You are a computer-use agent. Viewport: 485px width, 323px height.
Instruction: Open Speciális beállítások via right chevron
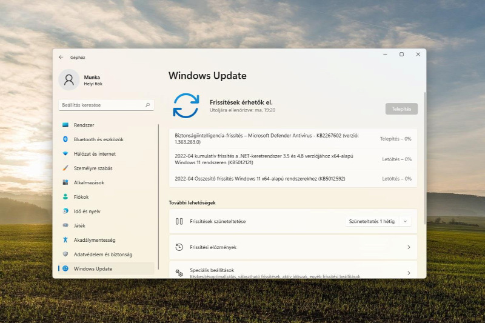(409, 273)
